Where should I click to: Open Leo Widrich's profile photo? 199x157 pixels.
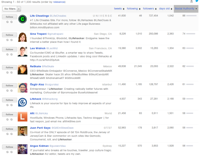click(x=22, y=52)
